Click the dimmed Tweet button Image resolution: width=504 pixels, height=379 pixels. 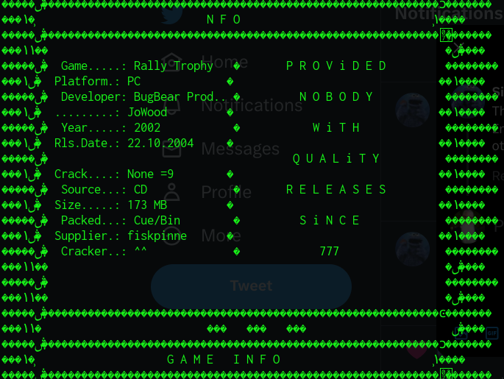point(251,286)
